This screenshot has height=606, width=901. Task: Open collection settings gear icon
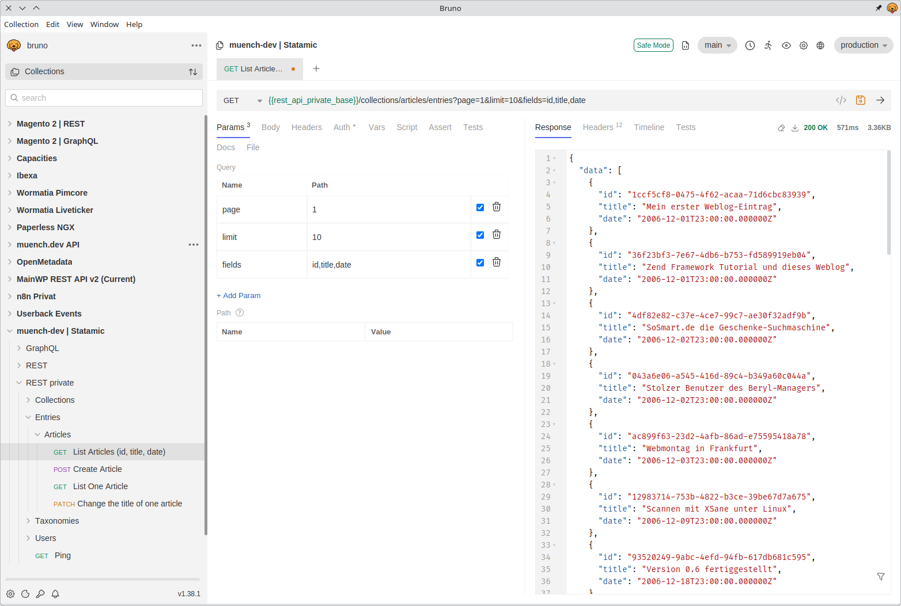tap(804, 45)
